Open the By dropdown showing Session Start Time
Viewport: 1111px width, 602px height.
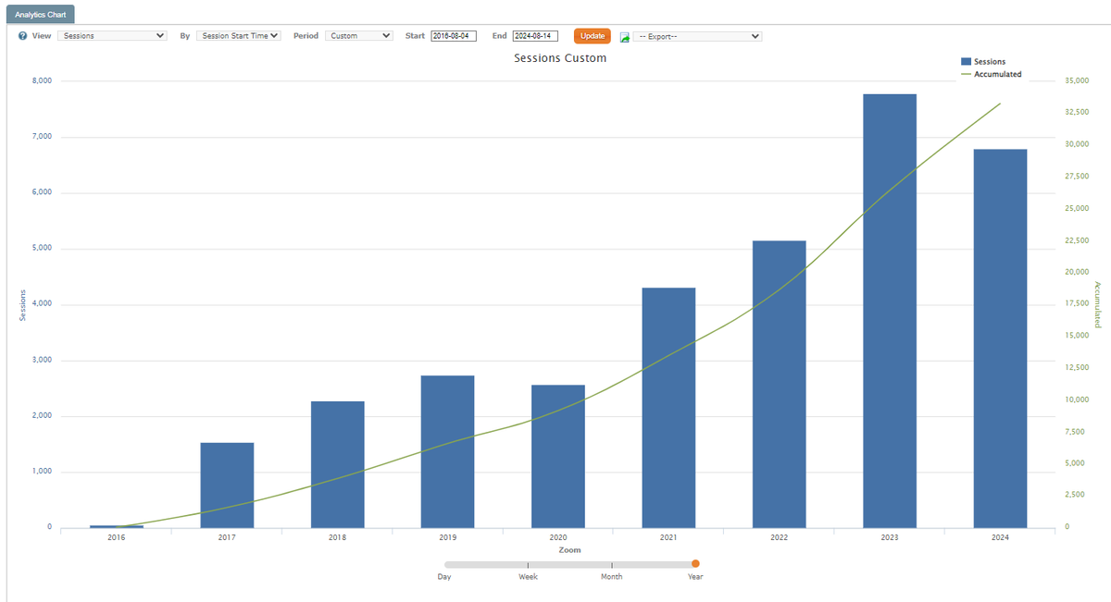click(239, 36)
